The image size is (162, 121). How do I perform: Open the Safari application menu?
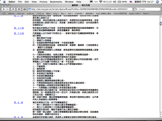pyautogui.click(x=12, y=2)
